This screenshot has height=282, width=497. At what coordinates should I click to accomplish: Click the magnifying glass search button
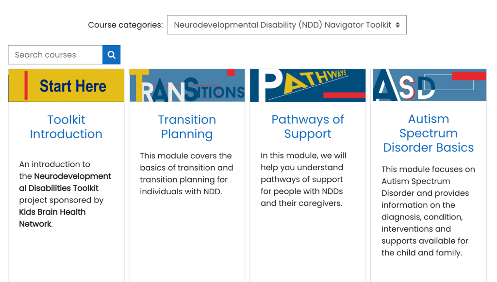(111, 55)
